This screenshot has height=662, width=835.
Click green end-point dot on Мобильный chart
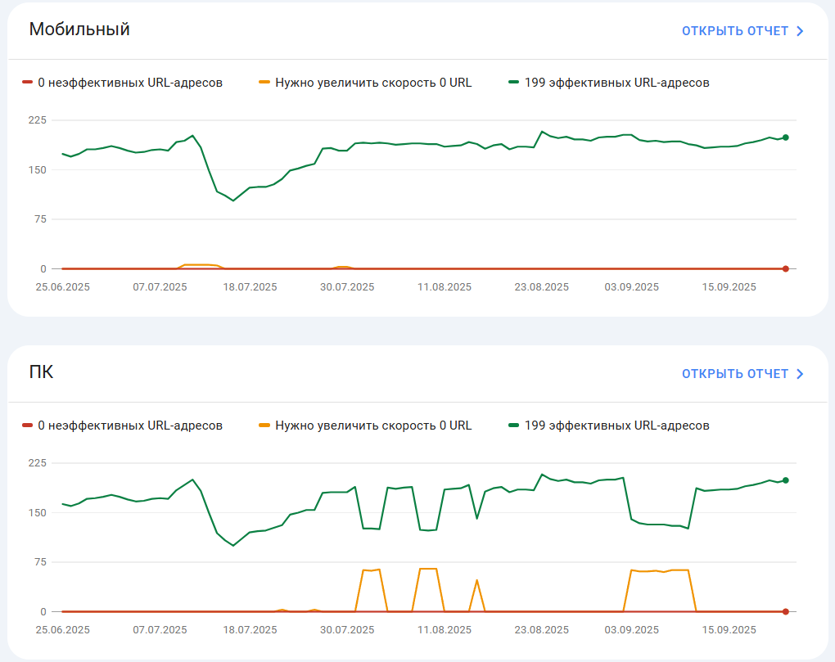[x=786, y=137]
